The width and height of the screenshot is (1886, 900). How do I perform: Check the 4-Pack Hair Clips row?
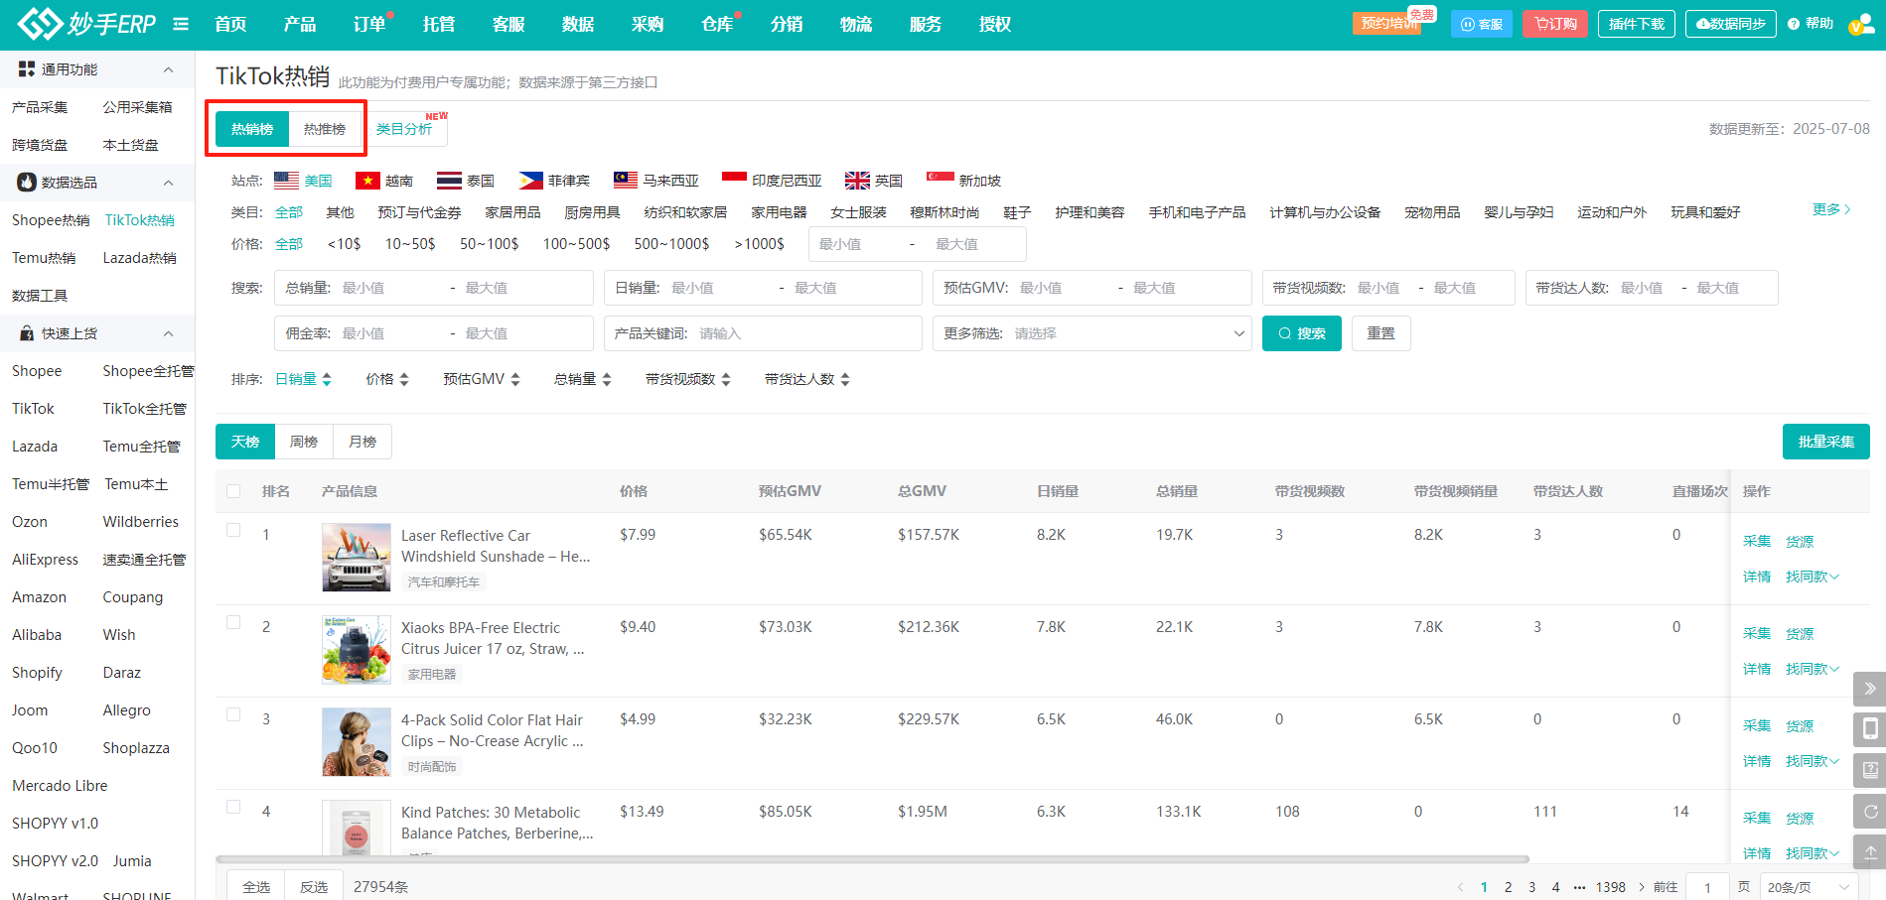click(x=233, y=714)
